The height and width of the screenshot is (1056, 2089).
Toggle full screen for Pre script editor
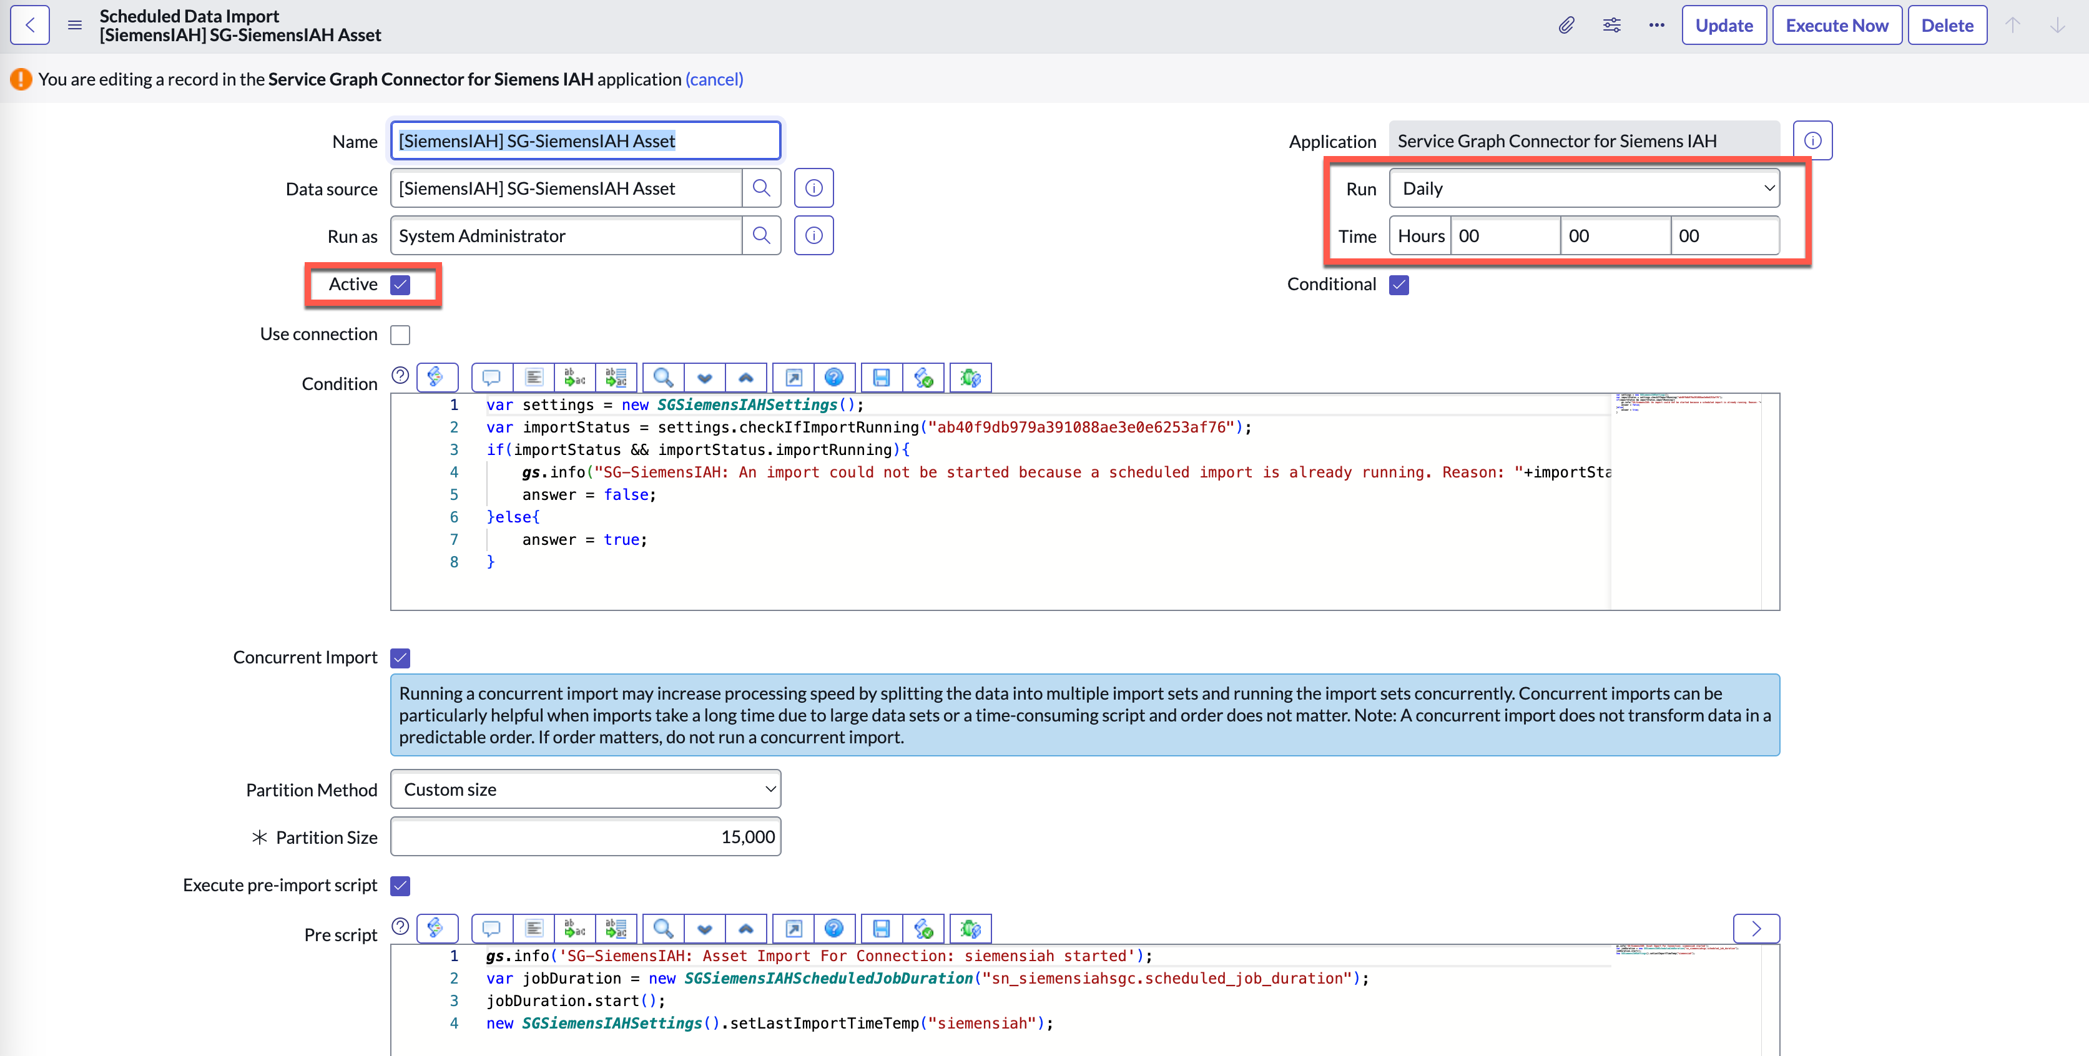[794, 929]
